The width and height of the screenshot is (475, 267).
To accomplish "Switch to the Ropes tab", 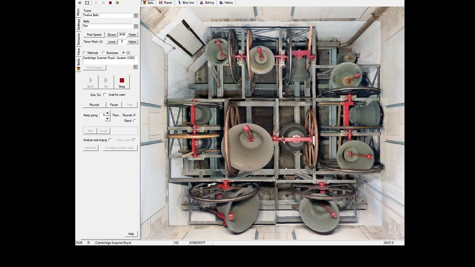I will pyautogui.click(x=166, y=3).
